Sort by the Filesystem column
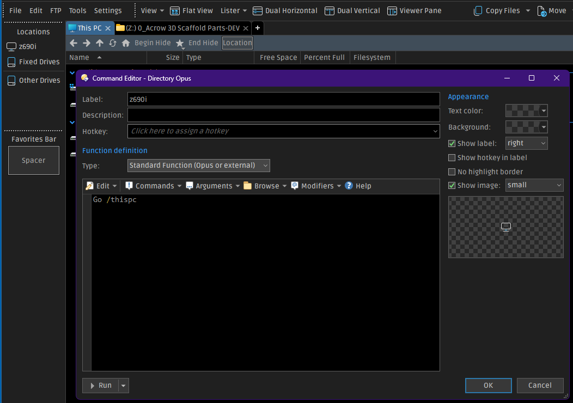The width and height of the screenshot is (573, 403). 373,58
